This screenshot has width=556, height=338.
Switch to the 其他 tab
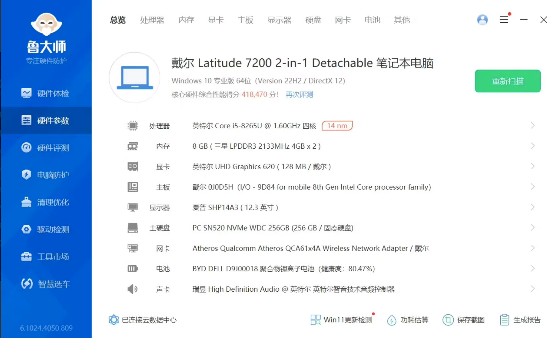coord(402,20)
